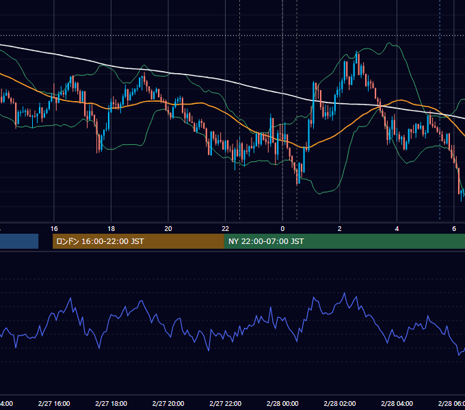The image size is (465, 410).
Task: Click the 0 hour label on the axis
Action: click(282, 229)
